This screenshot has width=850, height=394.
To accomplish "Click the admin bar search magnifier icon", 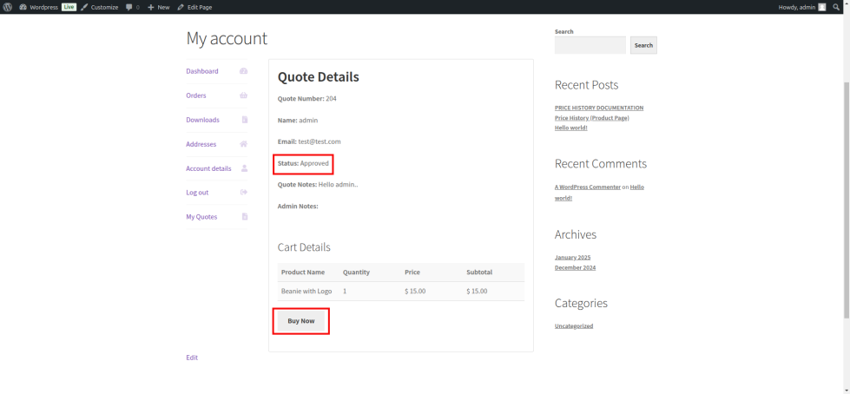I will 836,7.
